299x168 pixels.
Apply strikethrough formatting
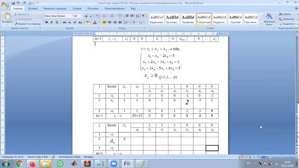(x=64, y=22)
